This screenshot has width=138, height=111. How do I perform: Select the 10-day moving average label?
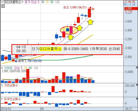point(43,2)
